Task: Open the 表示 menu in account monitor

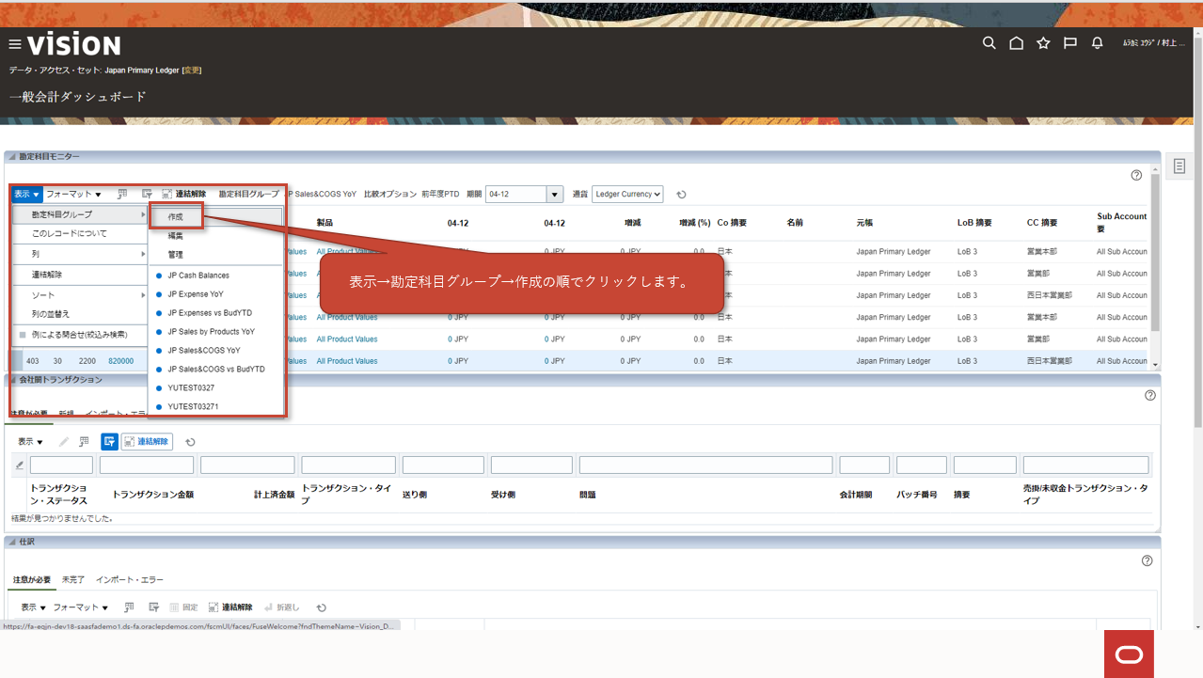Action: coord(26,195)
